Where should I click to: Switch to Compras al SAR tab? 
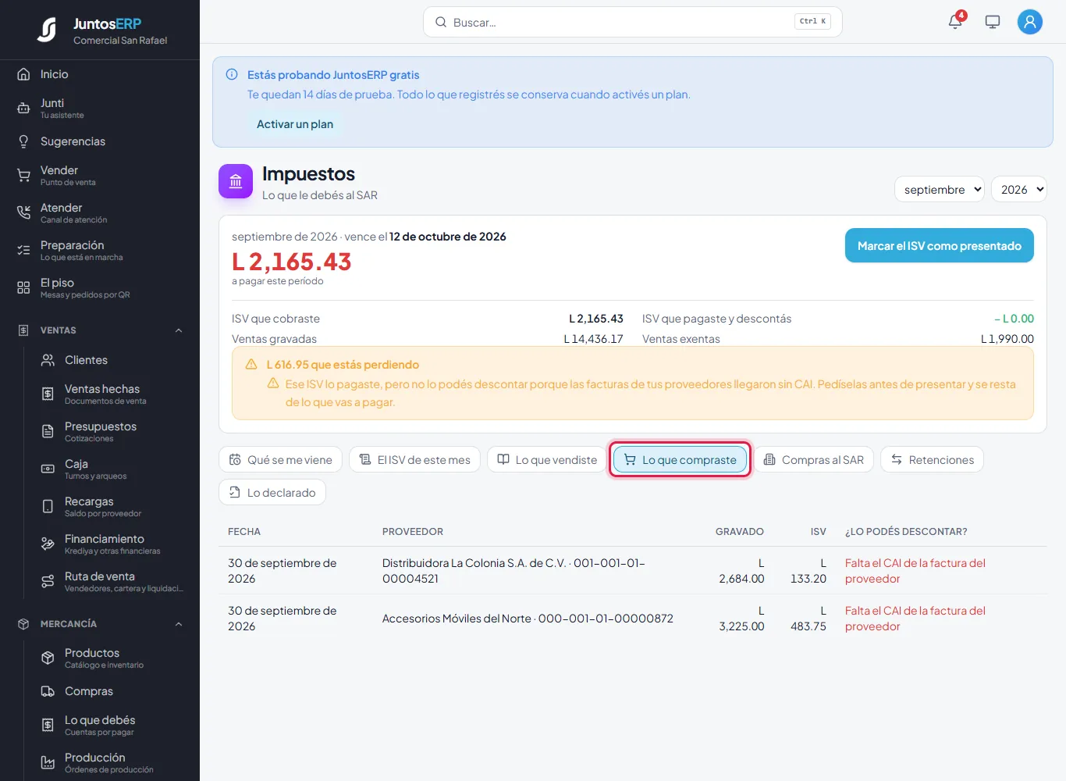(x=813, y=460)
